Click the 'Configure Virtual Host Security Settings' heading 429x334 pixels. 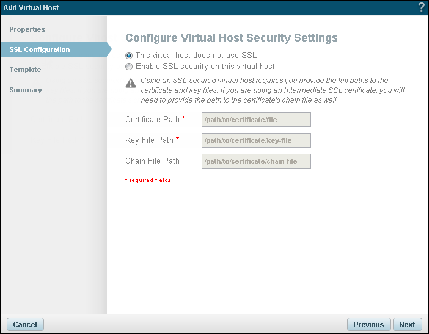[231, 38]
